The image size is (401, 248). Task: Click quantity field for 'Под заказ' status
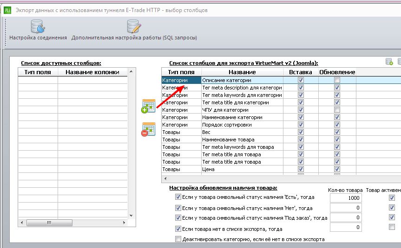[x=346, y=217]
